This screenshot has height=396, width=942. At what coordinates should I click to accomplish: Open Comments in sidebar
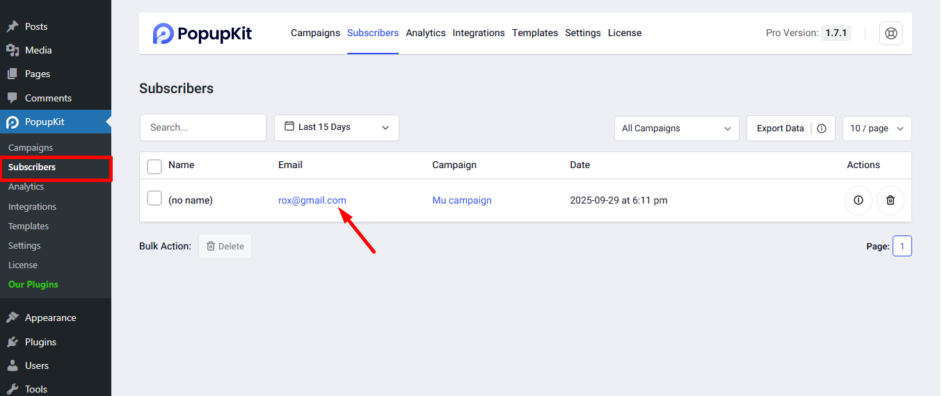(48, 98)
